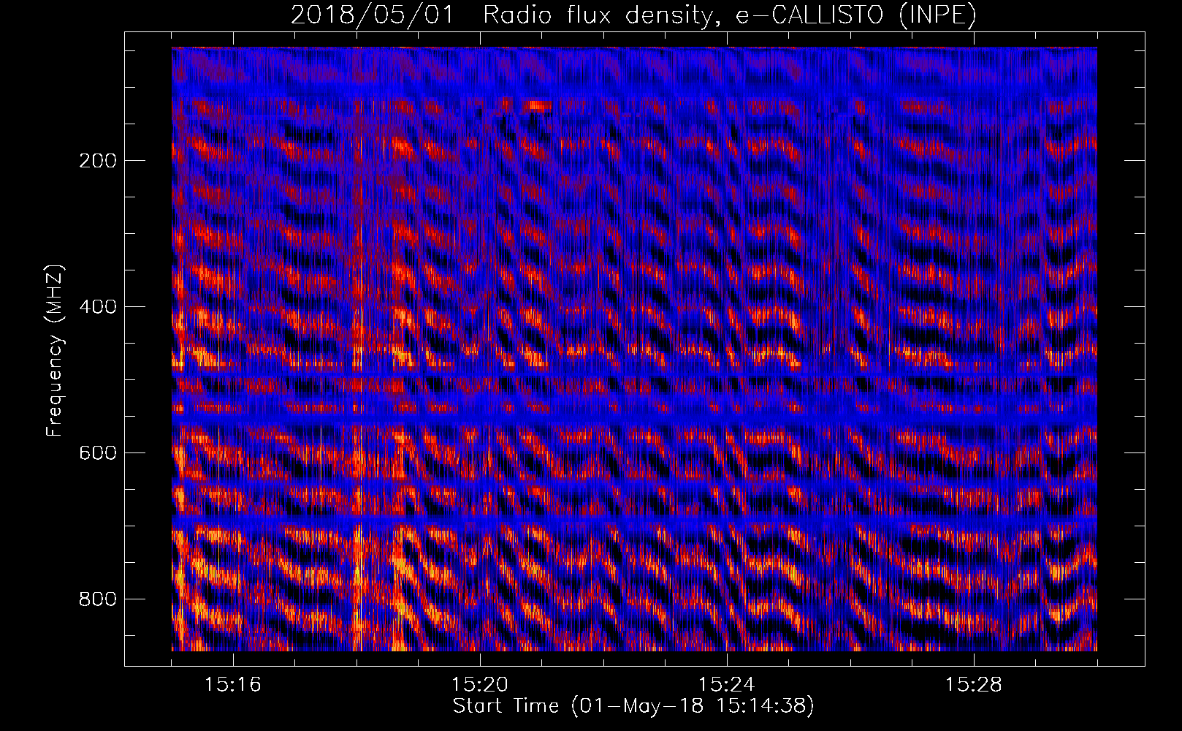Click the 15:24 time tick label
The height and width of the screenshot is (731, 1182).
pyautogui.click(x=727, y=684)
